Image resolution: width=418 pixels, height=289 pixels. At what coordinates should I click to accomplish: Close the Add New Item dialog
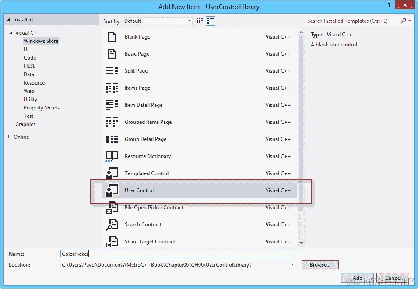coord(405,5)
